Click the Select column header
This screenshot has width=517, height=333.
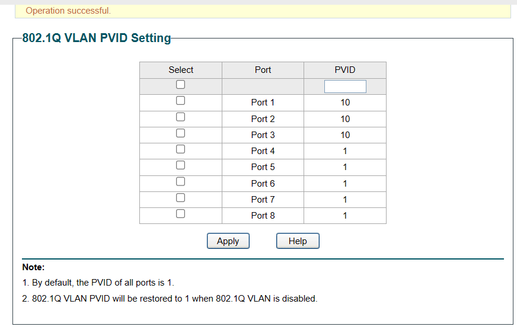tap(181, 70)
